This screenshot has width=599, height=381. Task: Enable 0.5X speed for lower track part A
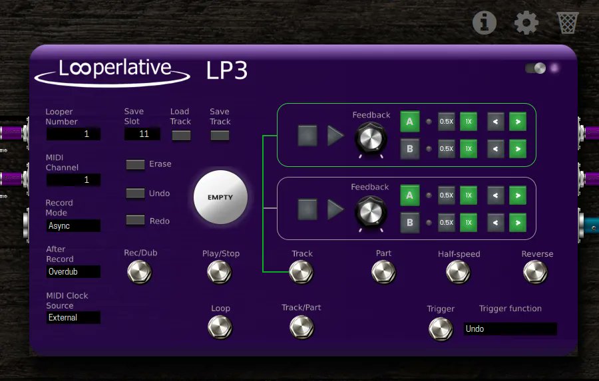tap(446, 195)
